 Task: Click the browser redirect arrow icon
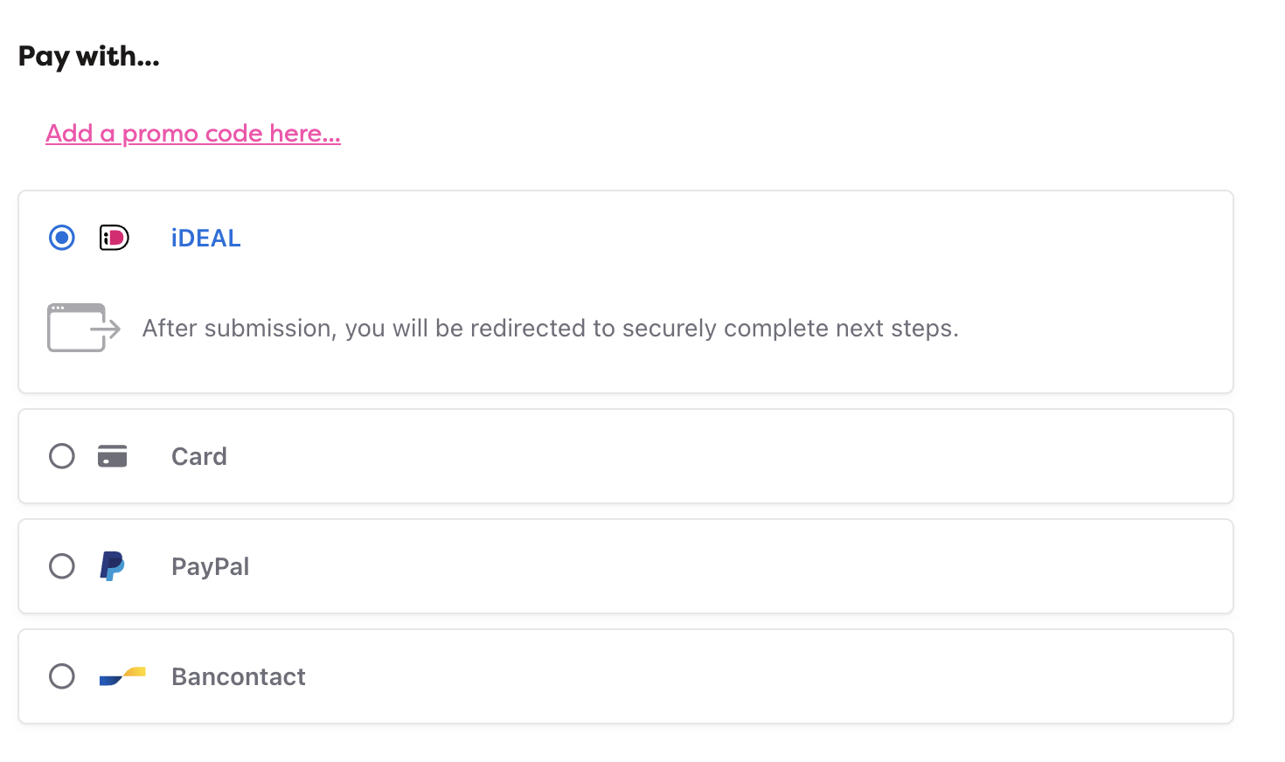click(x=84, y=328)
